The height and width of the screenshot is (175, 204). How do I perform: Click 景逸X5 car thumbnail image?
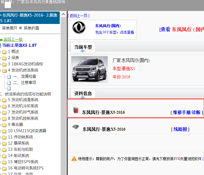(89, 69)
